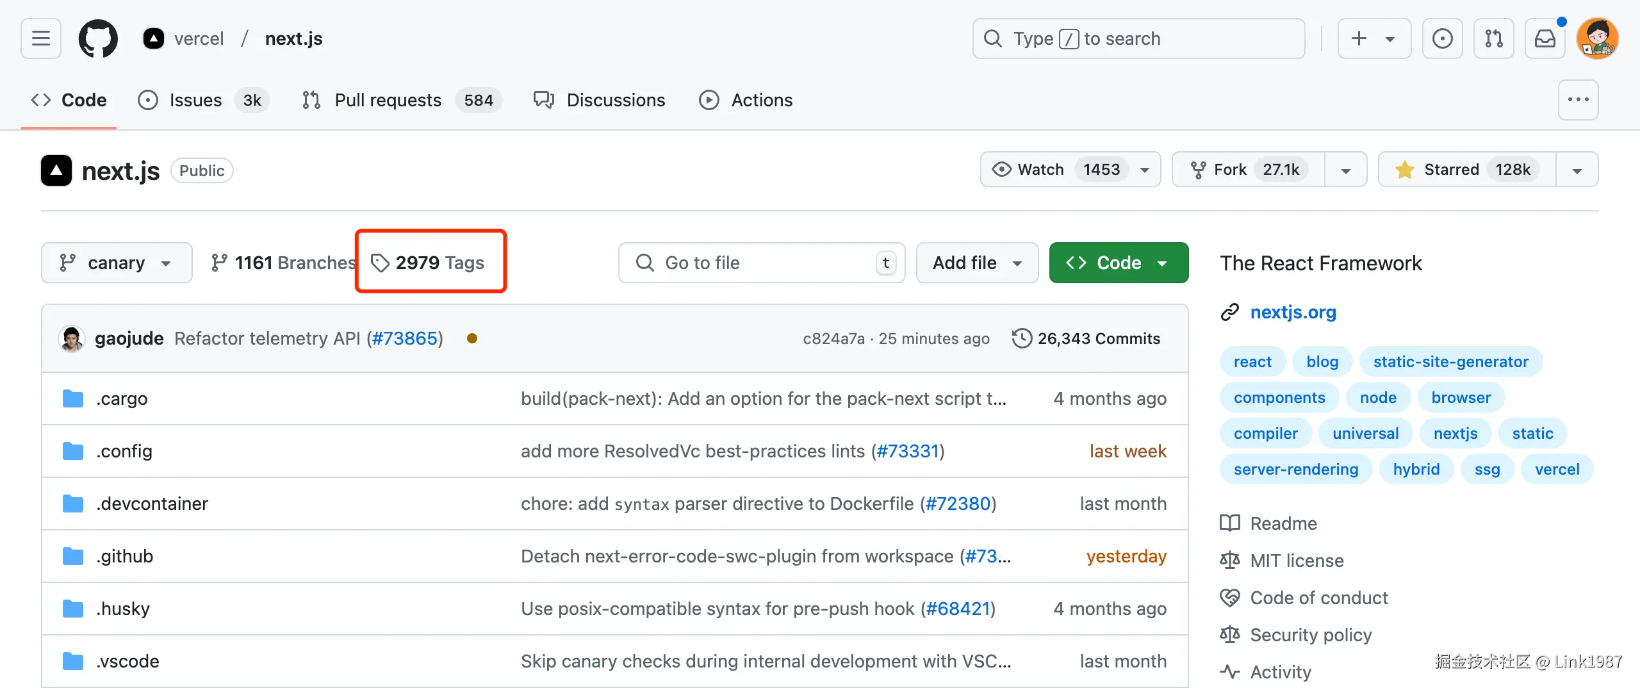Open the user profile avatar menu
The image size is (1640, 688).
[x=1598, y=38]
